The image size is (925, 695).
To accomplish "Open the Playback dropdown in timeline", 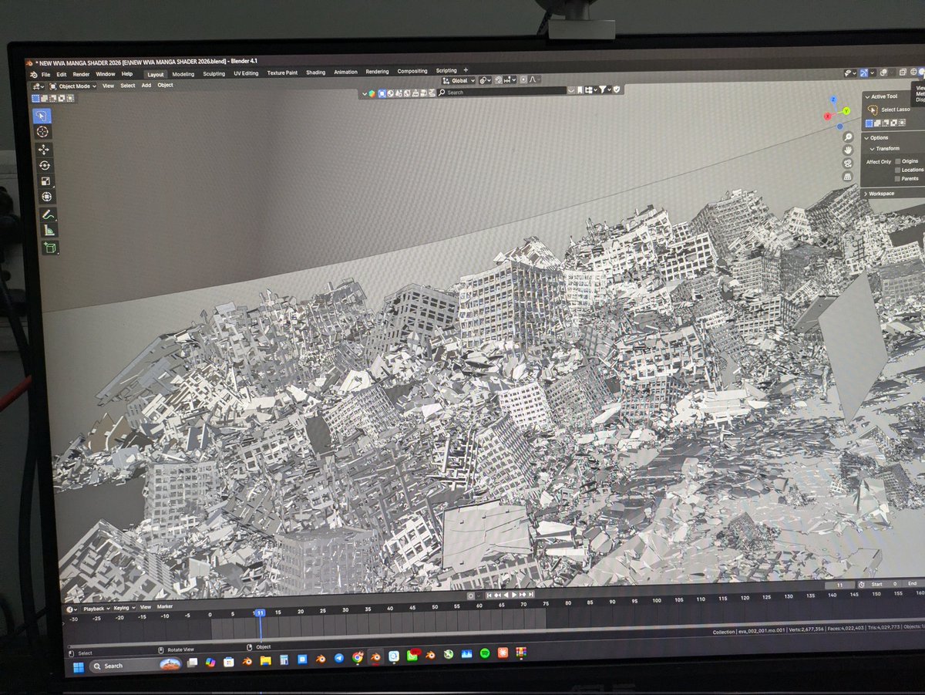I will pos(96,608).
